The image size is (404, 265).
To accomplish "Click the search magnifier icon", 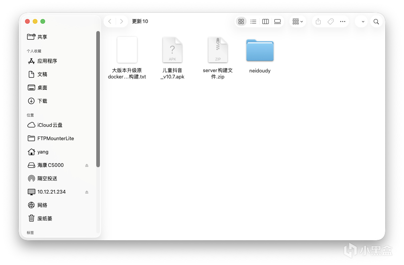I will tap(376, 22).
